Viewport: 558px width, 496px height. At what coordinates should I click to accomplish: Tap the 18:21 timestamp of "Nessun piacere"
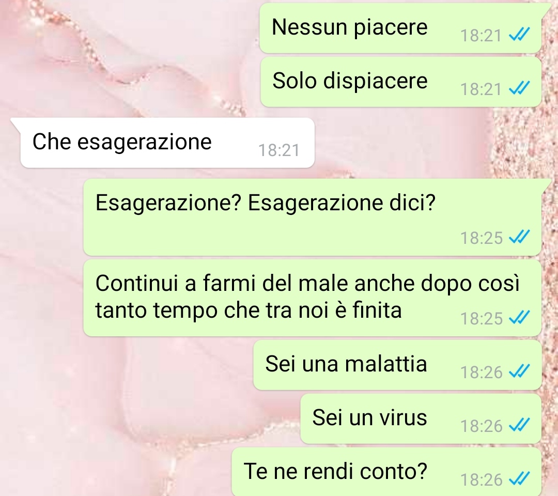click(x=481, y=36)
